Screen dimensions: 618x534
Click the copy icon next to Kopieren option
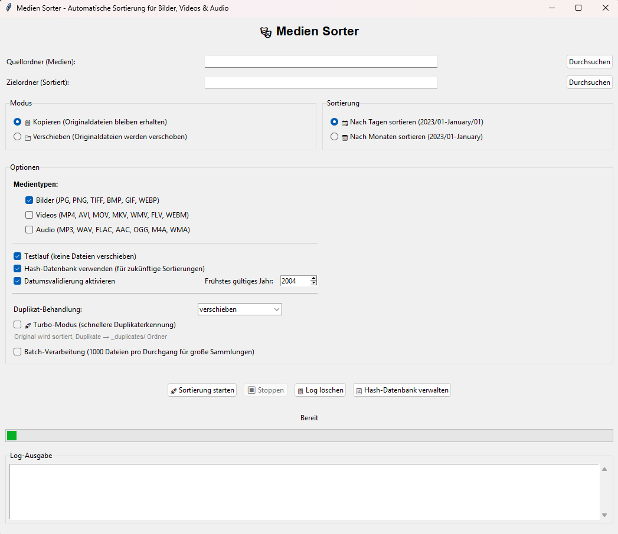27,122
